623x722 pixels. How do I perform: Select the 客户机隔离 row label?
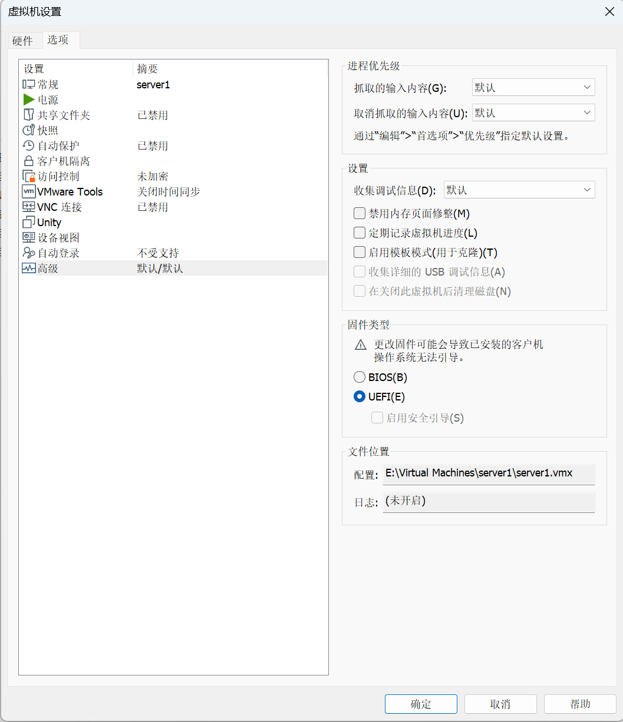click(x=64, y=161)
